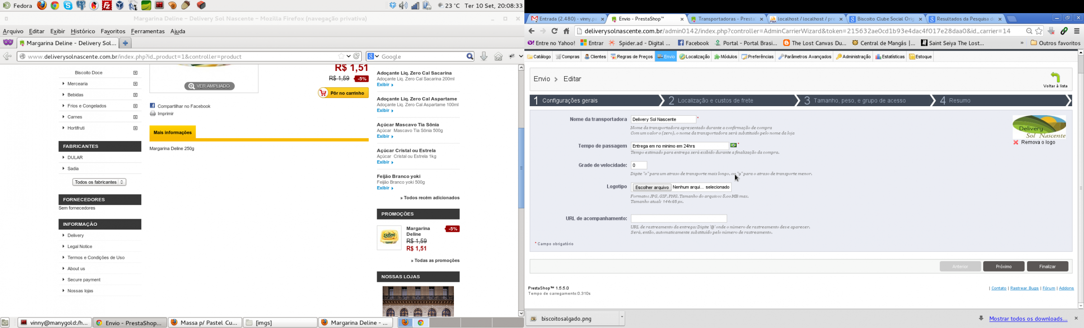Bookmark the Firefox page with star icon

click(341, 56)
